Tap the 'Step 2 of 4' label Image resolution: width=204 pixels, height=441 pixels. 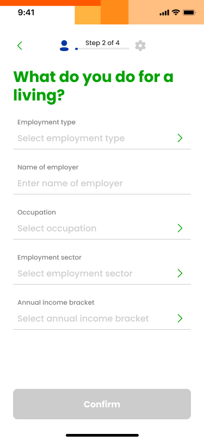[102, 43]
